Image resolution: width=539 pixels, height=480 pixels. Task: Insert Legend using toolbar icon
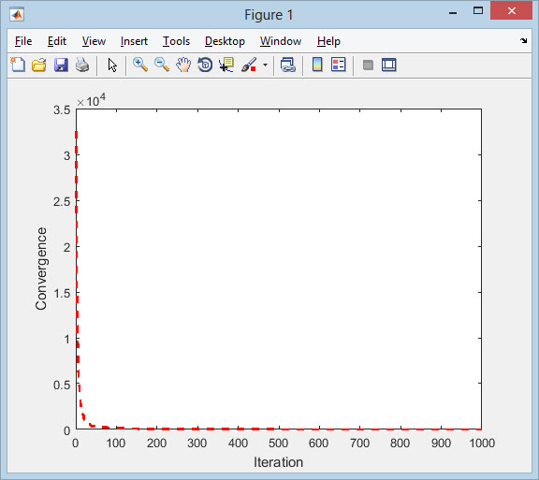(x=338, y=65)
